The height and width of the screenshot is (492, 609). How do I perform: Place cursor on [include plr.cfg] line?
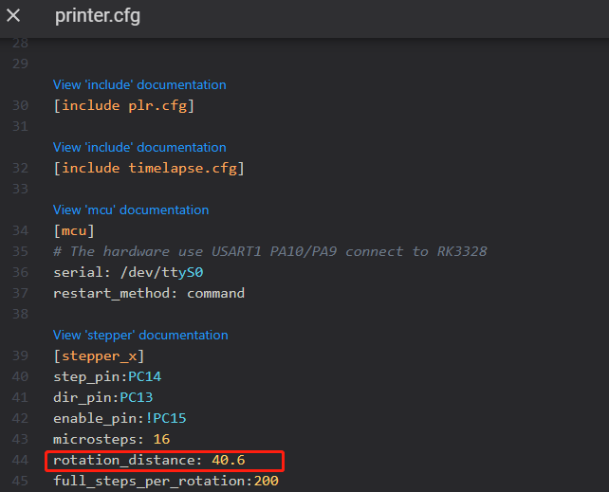pos(123,105)
